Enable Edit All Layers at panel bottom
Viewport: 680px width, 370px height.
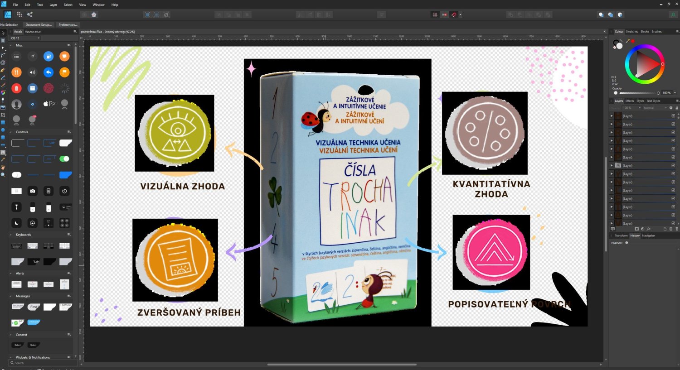click(x=613, y=229)
